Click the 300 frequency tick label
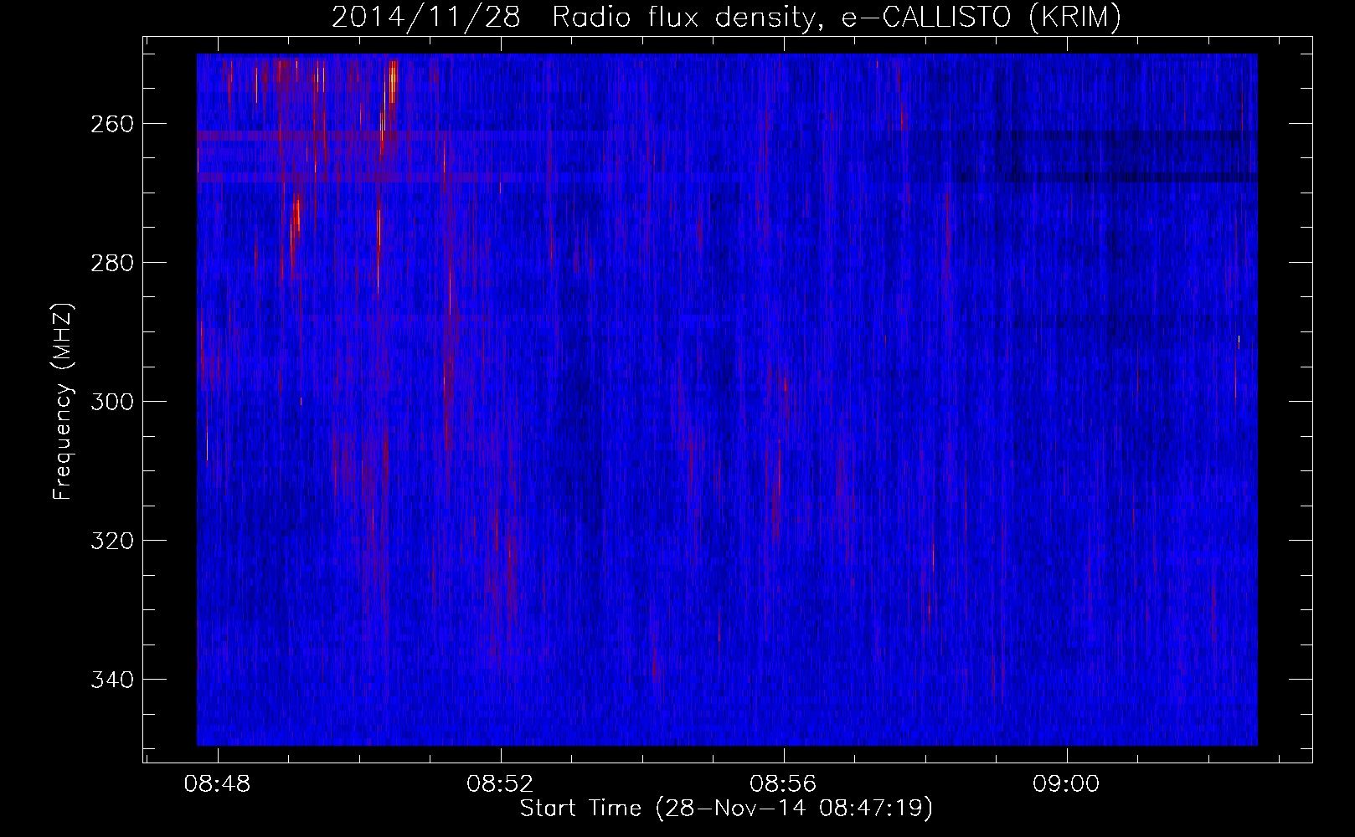This screenshot has height=837, width=1355. (111, 402)
